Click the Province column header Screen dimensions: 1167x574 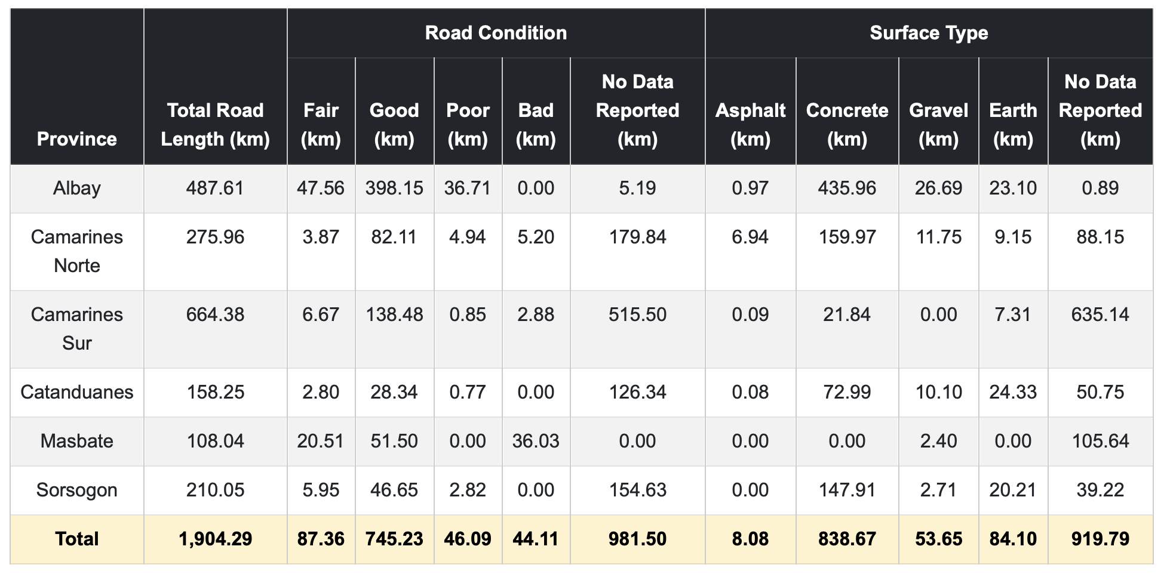[x=77, y=139]
